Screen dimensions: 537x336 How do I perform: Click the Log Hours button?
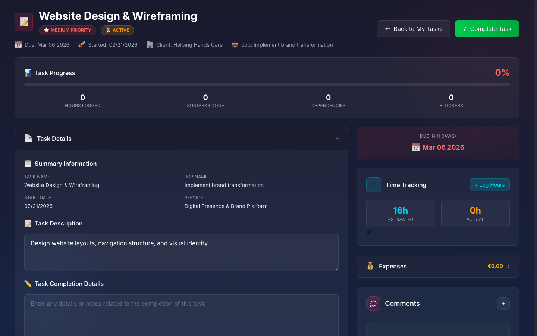(489, 184)
